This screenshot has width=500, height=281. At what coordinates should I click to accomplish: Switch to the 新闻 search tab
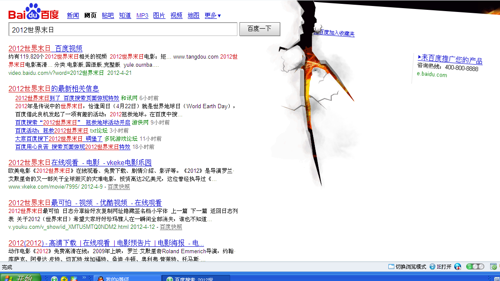click(x=73, y=15)
